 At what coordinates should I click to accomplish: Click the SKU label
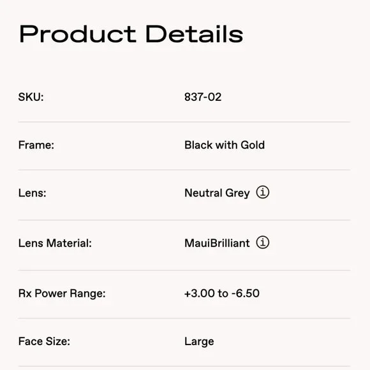point(31,97)
